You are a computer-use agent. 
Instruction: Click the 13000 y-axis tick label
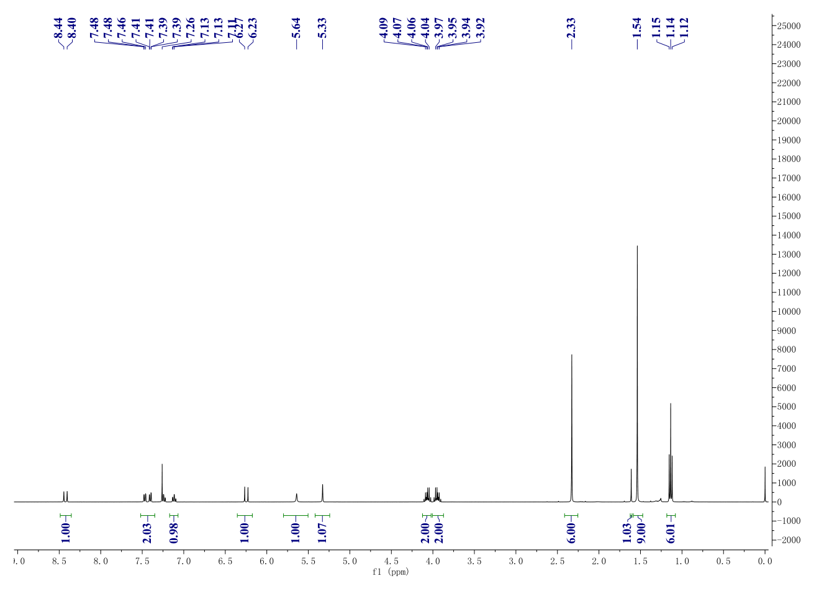coord(789,255)
